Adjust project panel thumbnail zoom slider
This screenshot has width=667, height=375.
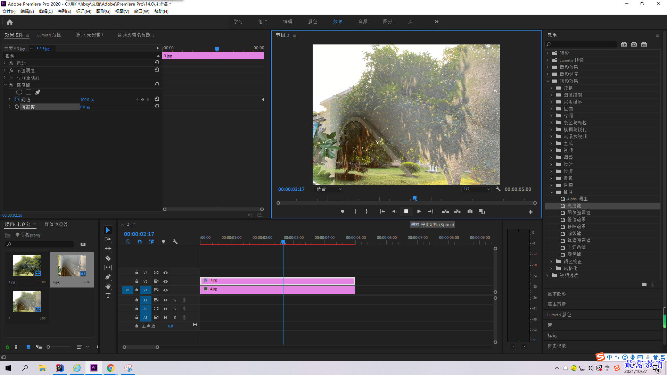tap(49, 347)
